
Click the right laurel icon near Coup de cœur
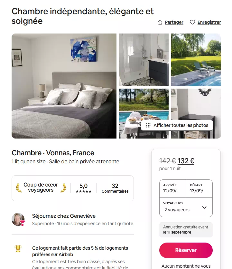point(63,188)
